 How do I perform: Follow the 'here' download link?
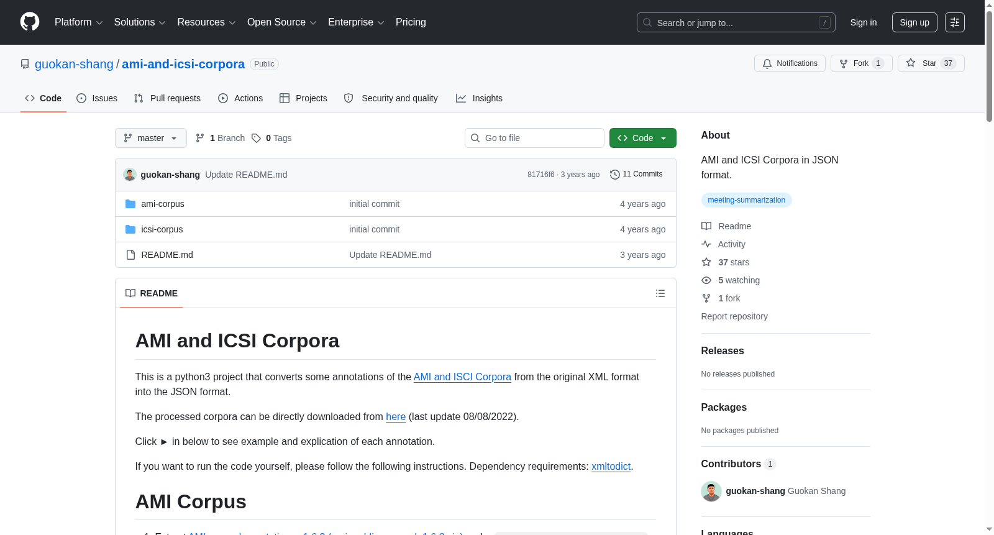point(396,416)
